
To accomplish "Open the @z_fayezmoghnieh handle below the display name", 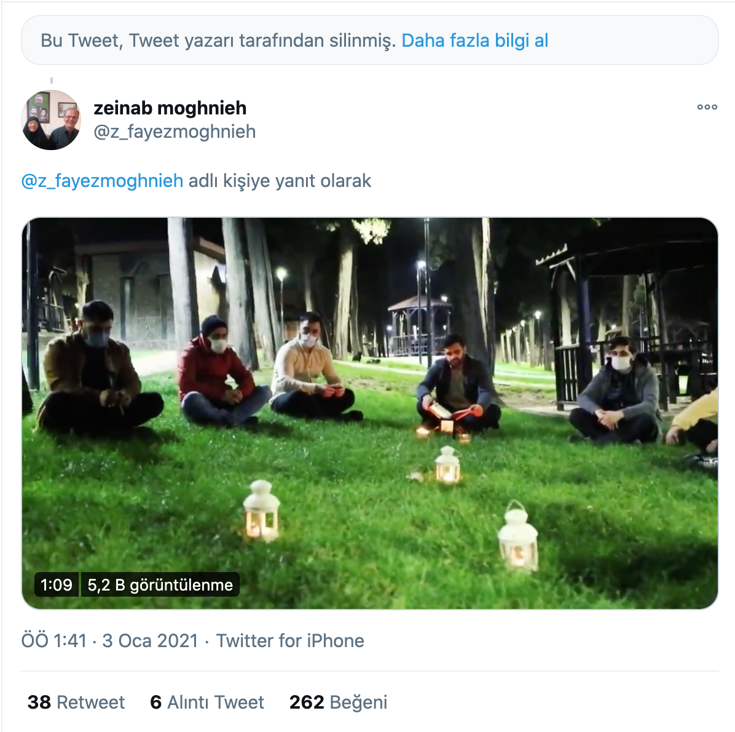I will tap(175, 132).
